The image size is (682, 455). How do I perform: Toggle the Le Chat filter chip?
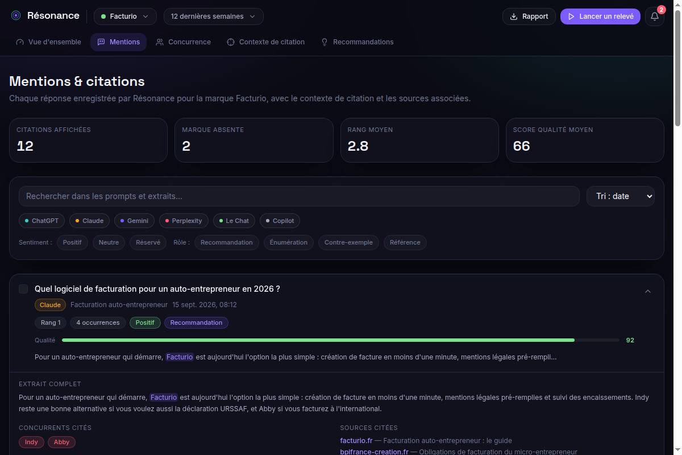[x=234, y=221]
